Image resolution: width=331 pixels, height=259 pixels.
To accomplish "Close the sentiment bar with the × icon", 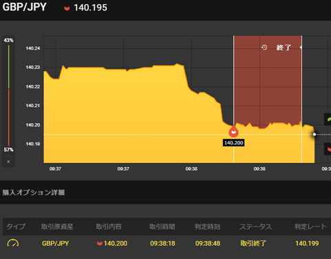I will click(x=8, y=162).
